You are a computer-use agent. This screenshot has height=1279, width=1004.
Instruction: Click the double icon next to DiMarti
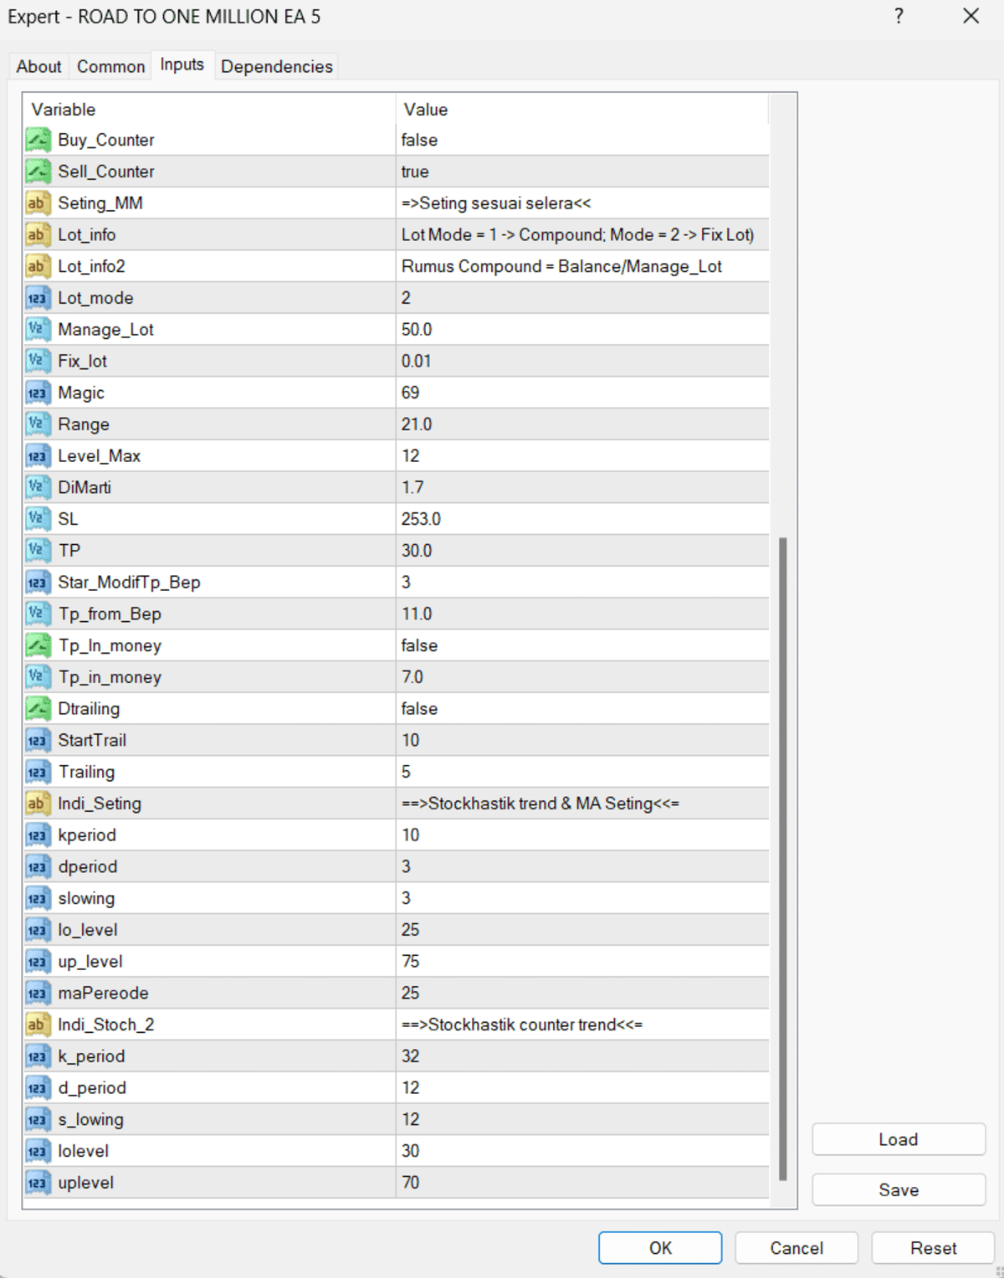[x=38, y=487]
